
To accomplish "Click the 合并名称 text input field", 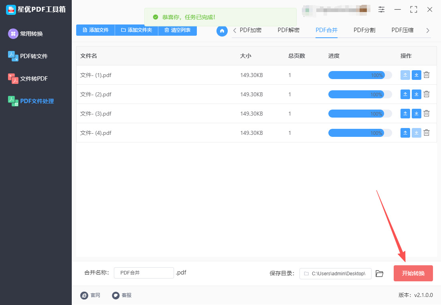I will pos(144,273).
